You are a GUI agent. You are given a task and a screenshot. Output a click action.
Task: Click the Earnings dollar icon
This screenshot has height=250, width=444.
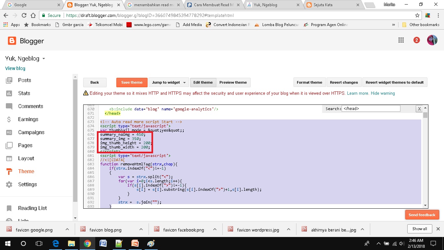tap(9, 119)
